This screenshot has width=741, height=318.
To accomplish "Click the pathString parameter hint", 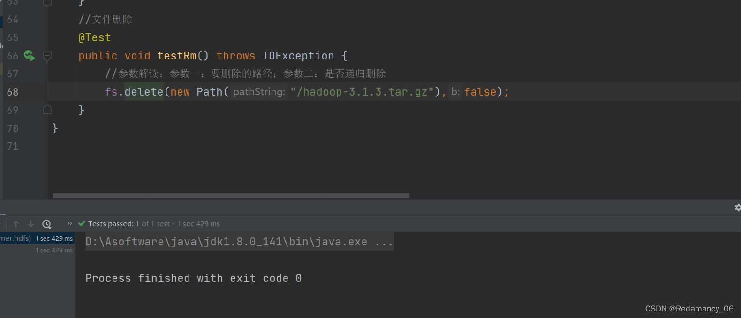I will pyautogui.click(x=259, y=92).
